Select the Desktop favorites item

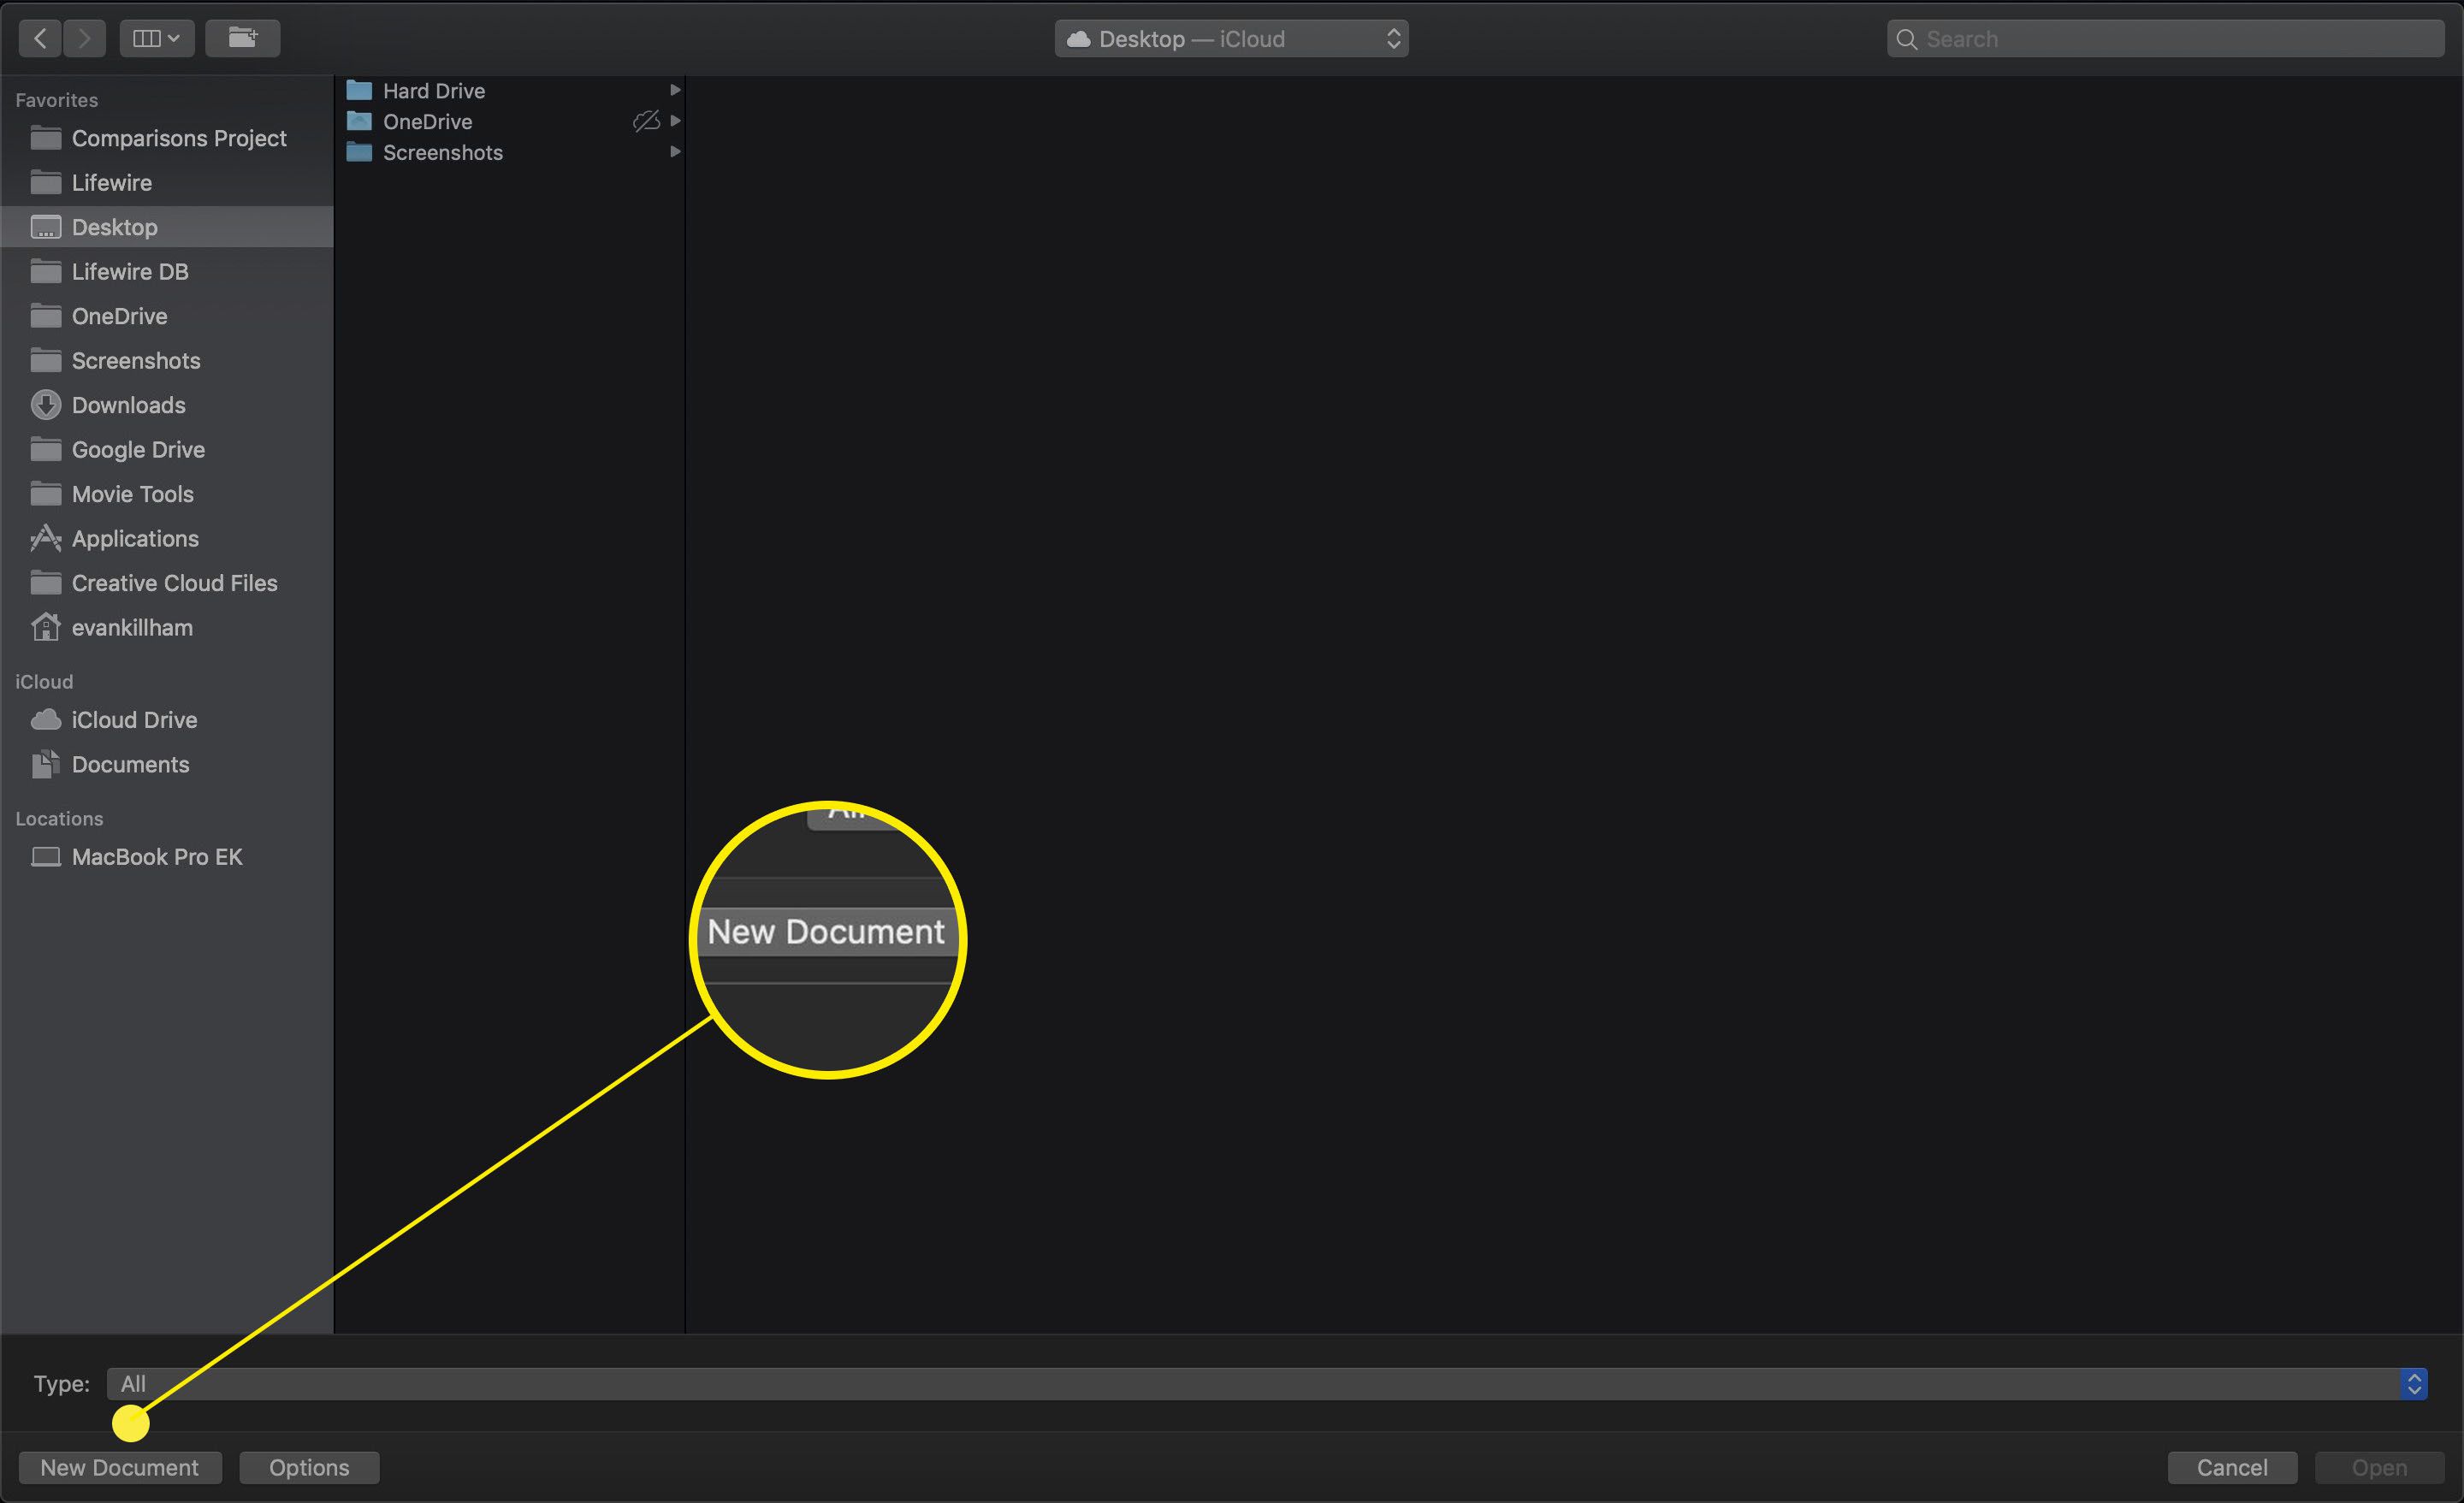pos(113,225)
